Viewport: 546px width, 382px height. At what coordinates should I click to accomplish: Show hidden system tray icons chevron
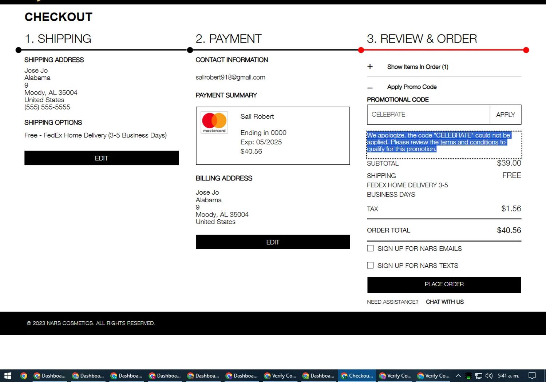458,376
